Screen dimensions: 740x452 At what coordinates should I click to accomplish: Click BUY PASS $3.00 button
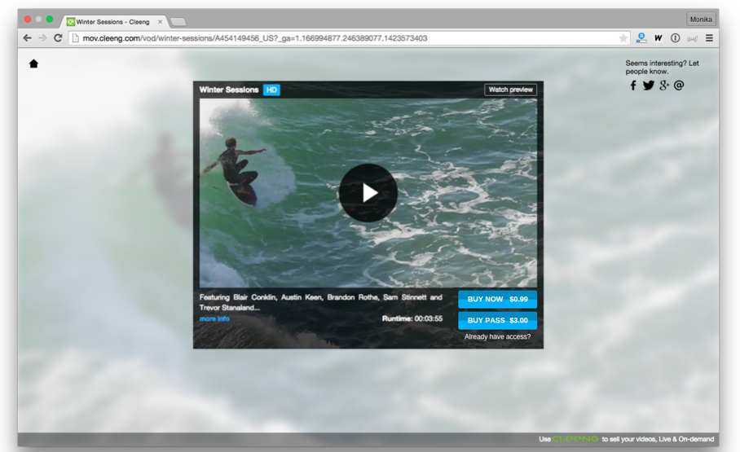(x=497, y=320)
